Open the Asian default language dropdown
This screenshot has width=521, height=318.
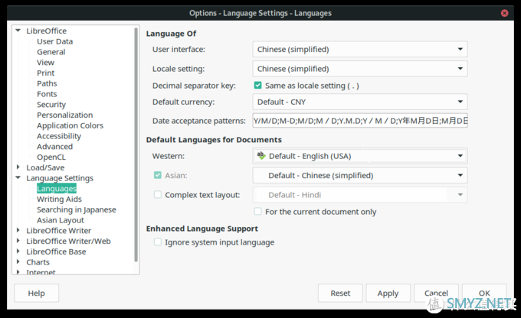click(x=360, y=175)
